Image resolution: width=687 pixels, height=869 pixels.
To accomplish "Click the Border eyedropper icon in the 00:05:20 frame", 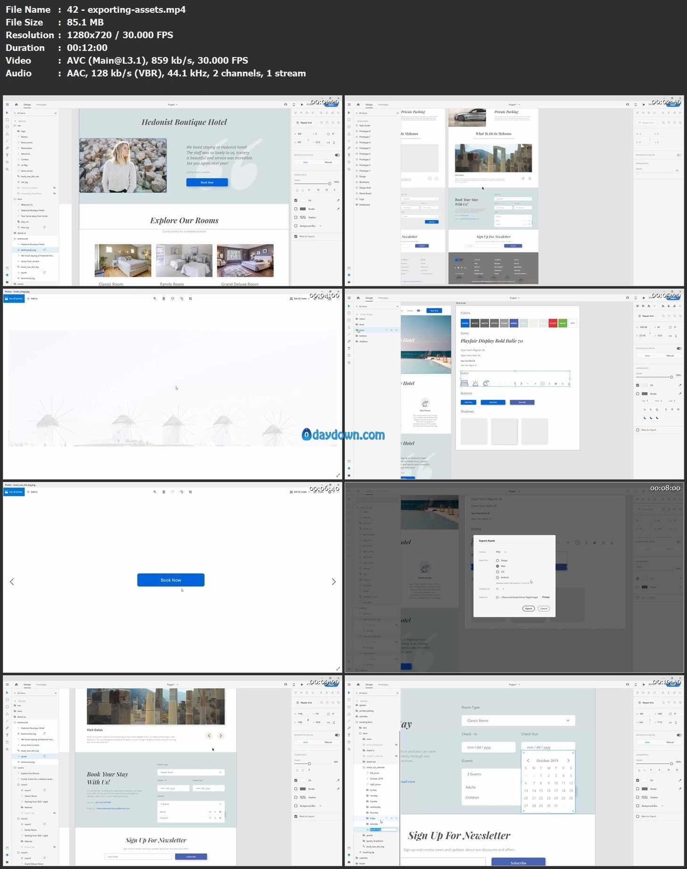I will [x=679, y=394].
